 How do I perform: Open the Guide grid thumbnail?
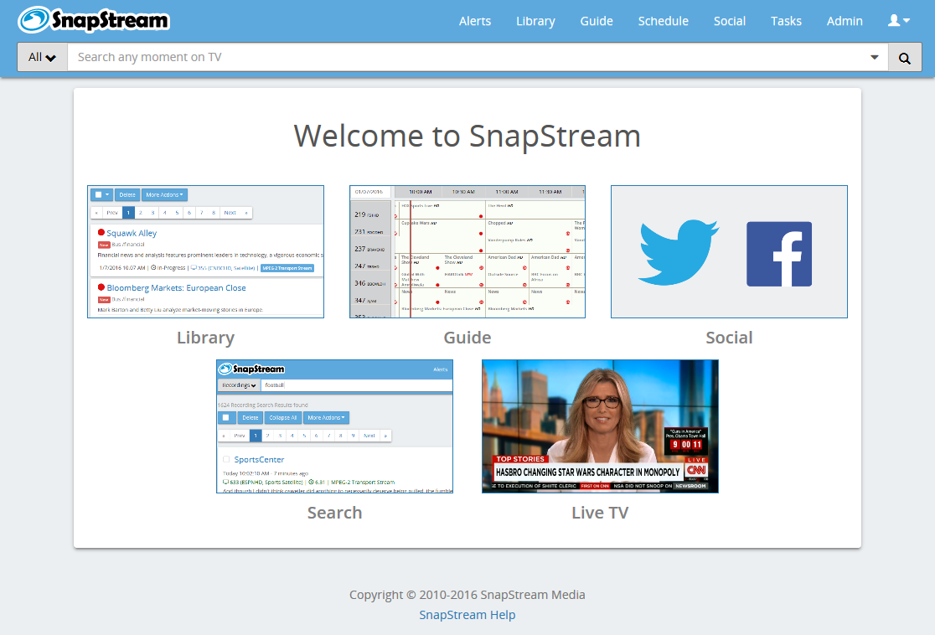tap(467, 251)
